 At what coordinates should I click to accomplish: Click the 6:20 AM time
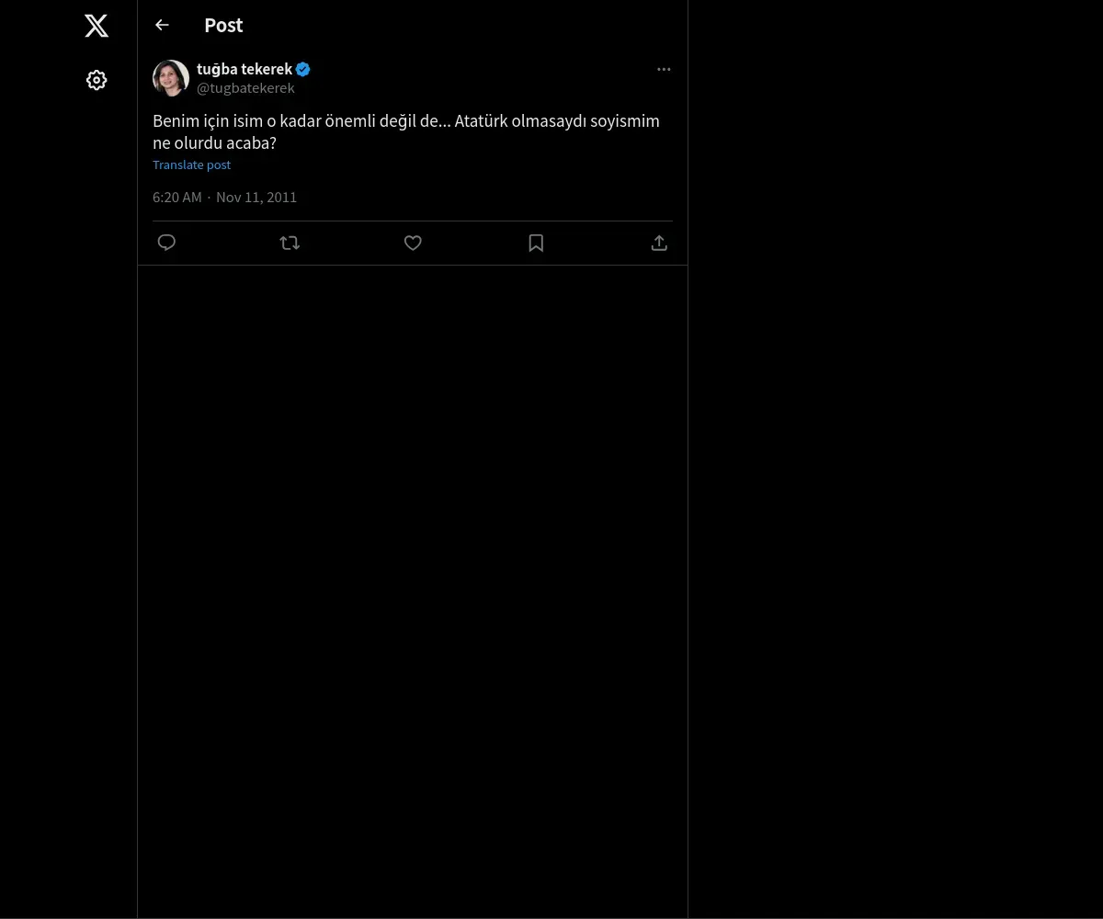[176, 198]
